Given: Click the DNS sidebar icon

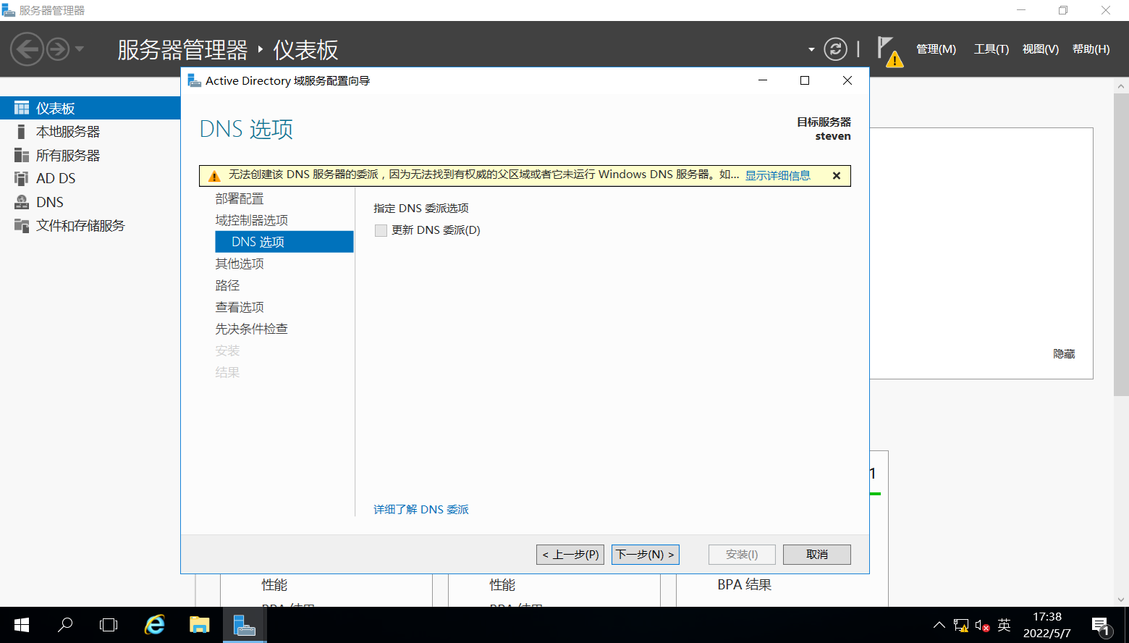Looking at the screenshot, I should click(x=22, y=202).
